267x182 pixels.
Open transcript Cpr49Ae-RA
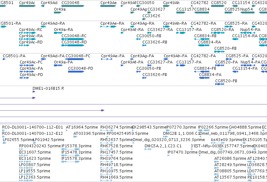(112, 23)
